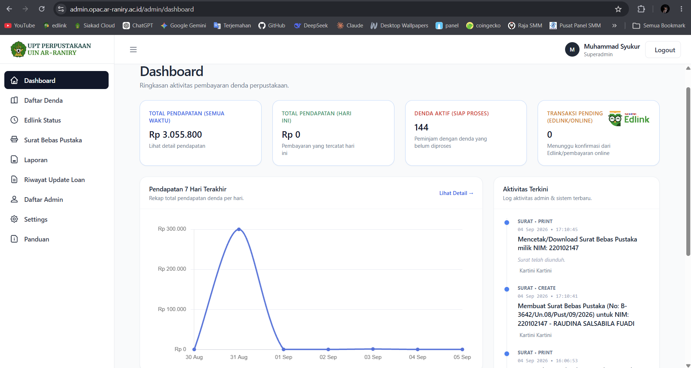Open the ChatGPT bookmark
The image size is (691, 368).
pyautogui.click(x=138, y=26)
